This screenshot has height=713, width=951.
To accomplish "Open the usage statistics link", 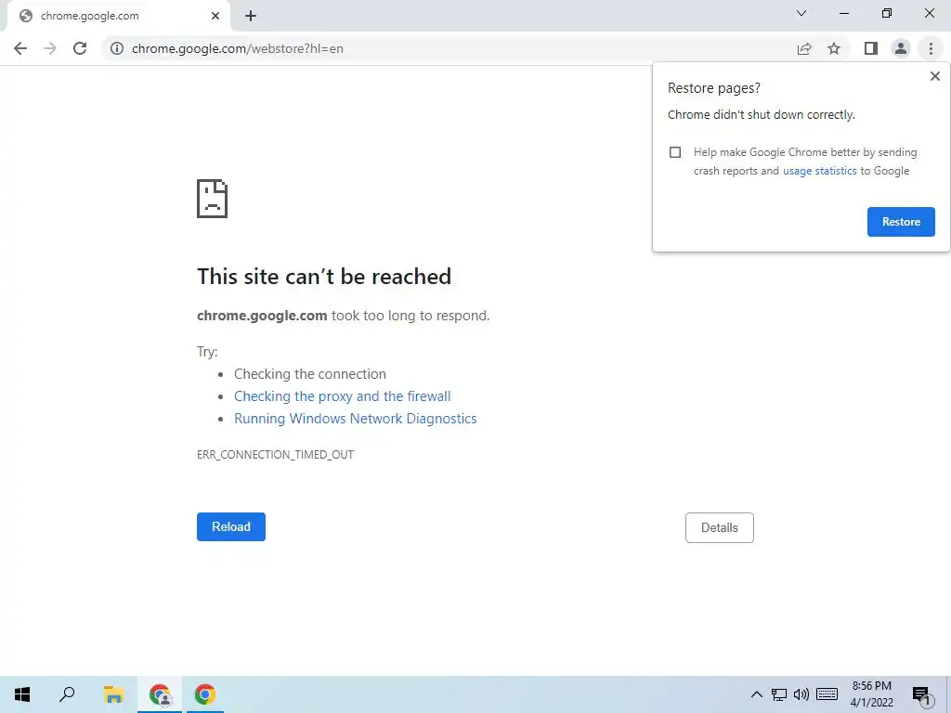I will click(x=819, y=171).
